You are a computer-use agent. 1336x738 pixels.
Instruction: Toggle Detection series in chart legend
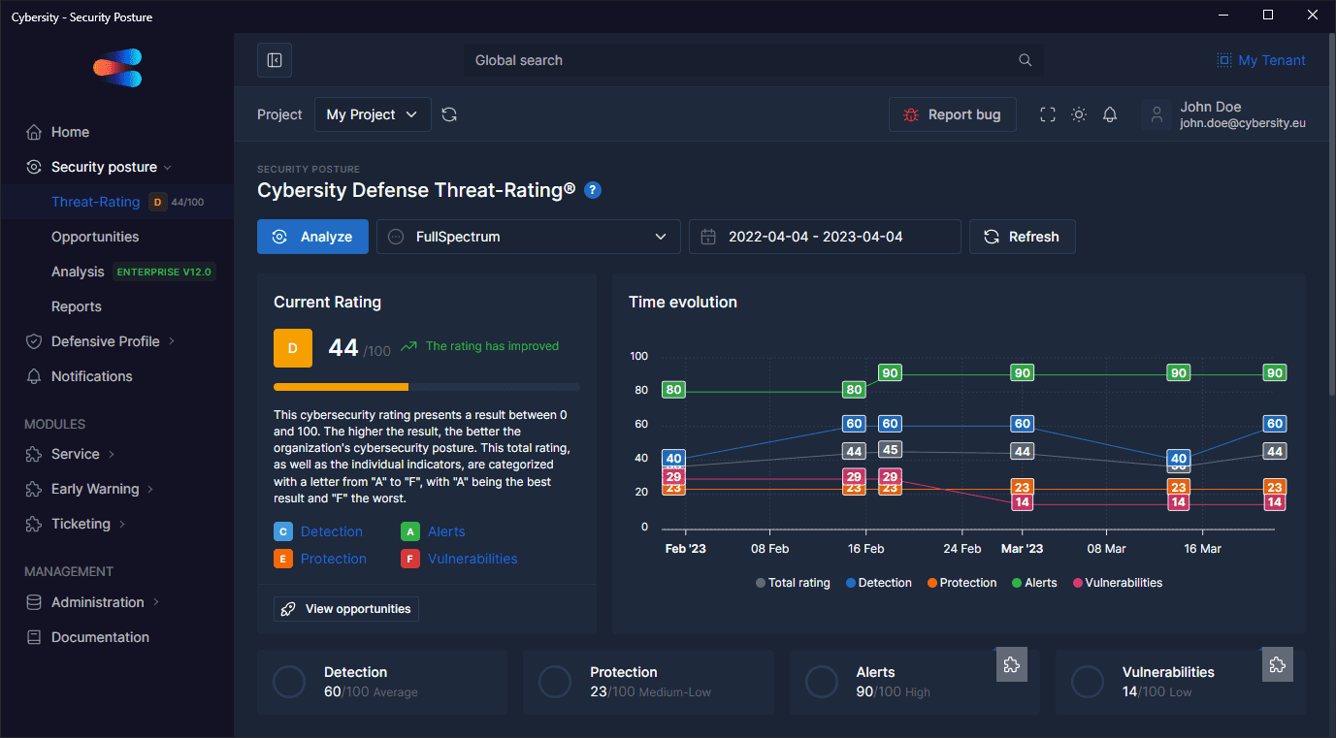tap(879, 583)
